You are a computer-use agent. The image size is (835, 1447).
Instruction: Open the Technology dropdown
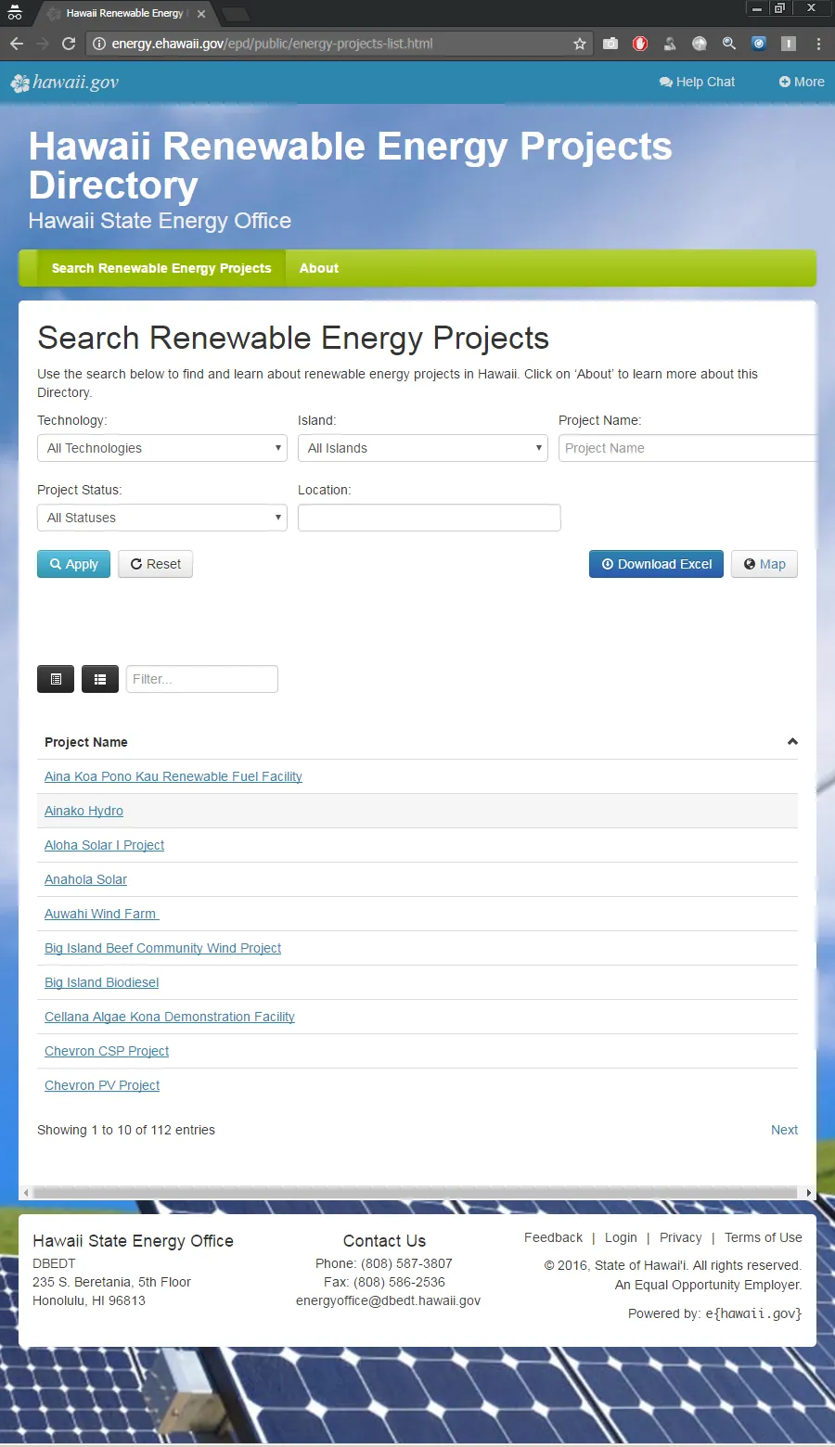point(162,448)
